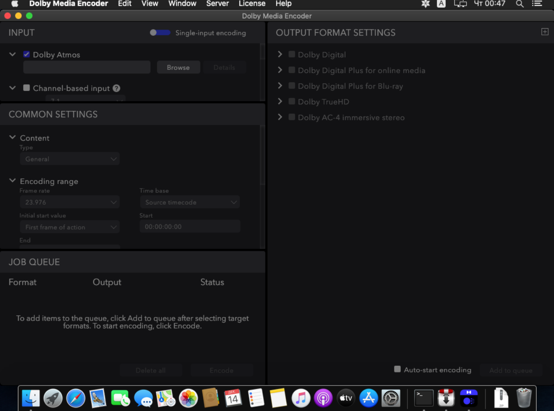554x411 pixels.
Task: Click the Dolby Atmos file path field
Action: (x=87, y=68)
